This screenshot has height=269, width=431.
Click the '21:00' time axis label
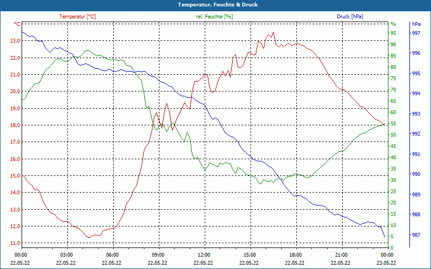(341, 254)
